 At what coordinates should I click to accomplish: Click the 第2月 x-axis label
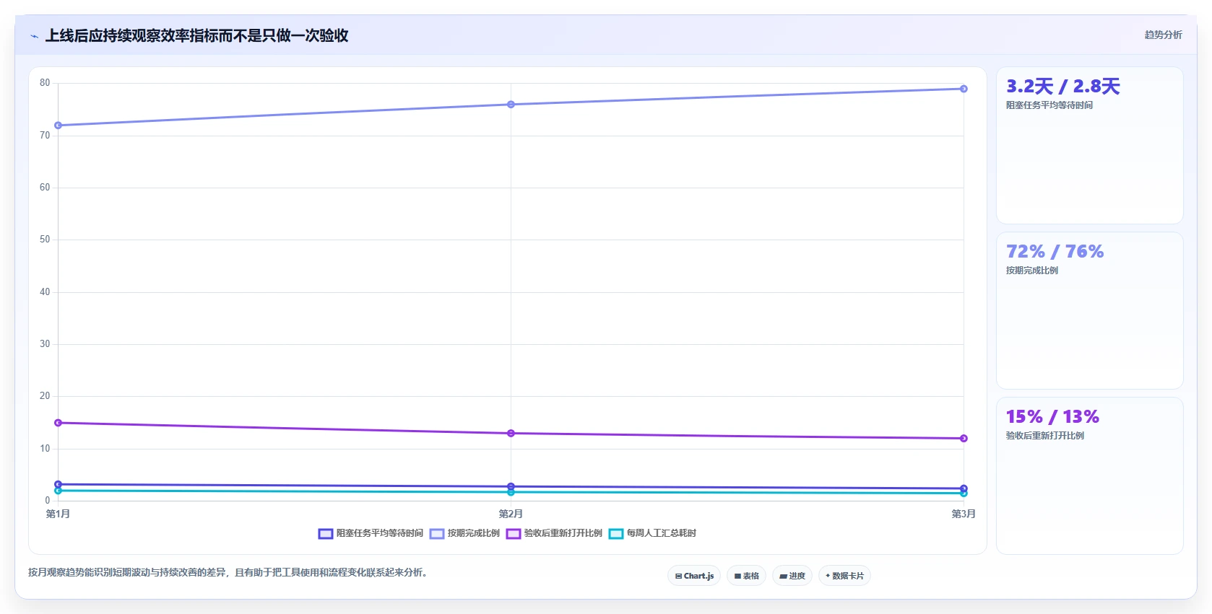tap(511, 514)
